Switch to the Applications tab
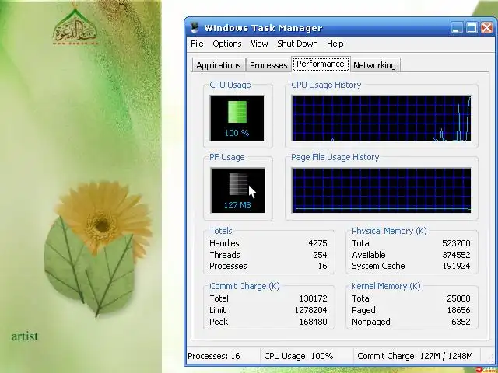Viewport: 498px width, 373px height. (219, 65)
